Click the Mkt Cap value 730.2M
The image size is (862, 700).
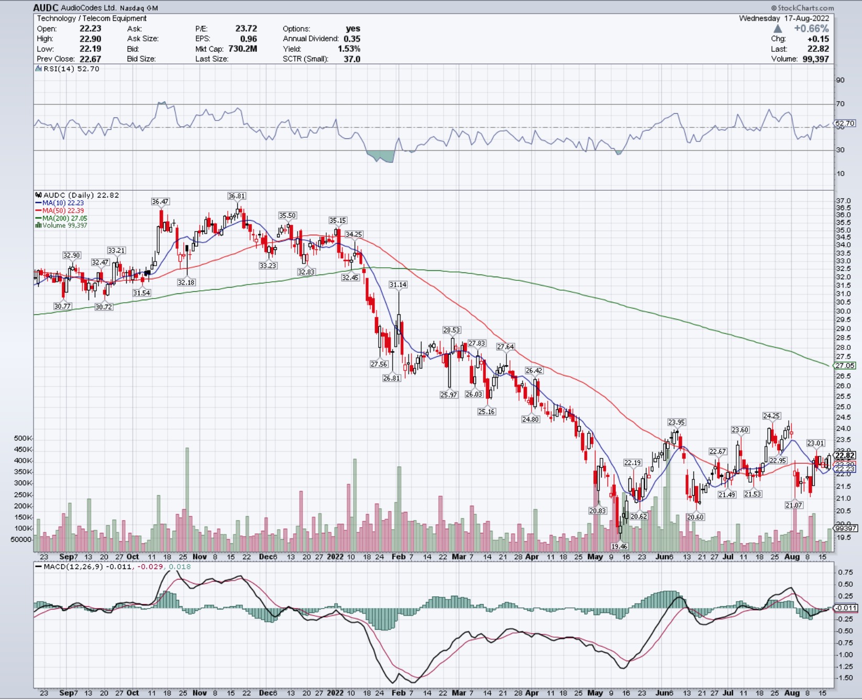point(242,49)
